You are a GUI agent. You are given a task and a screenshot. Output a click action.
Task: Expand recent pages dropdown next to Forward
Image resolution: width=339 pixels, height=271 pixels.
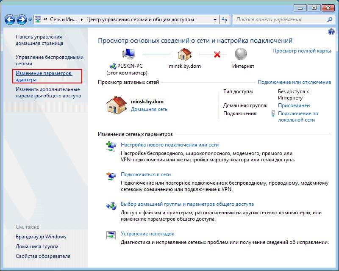pos(31,20)
